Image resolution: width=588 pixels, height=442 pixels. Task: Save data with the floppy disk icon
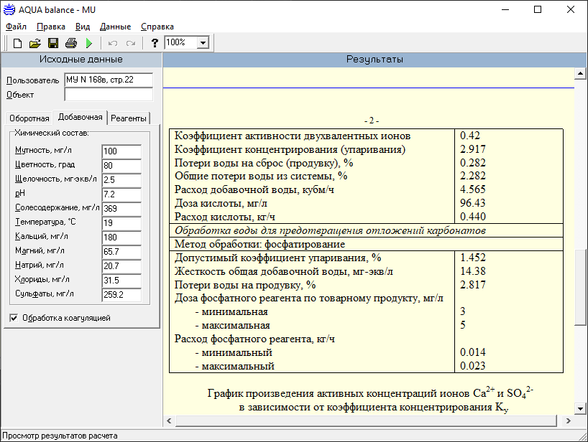click(x=53, y=43)
